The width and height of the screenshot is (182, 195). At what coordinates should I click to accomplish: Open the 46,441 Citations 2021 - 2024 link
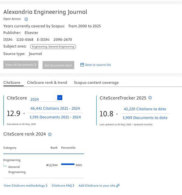pos(55,108)
